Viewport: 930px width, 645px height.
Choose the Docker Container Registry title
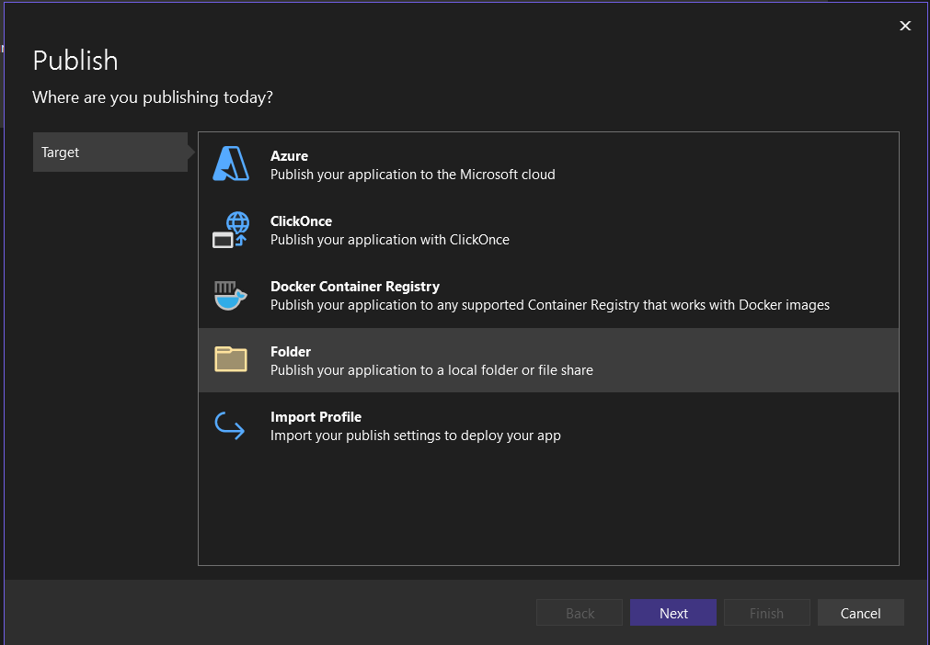355,286
